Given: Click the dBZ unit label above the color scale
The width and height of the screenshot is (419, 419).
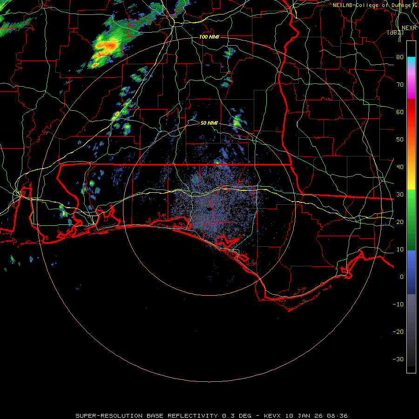Looking at the screenshot, I should pyautogui.click(x=395, y=32).
